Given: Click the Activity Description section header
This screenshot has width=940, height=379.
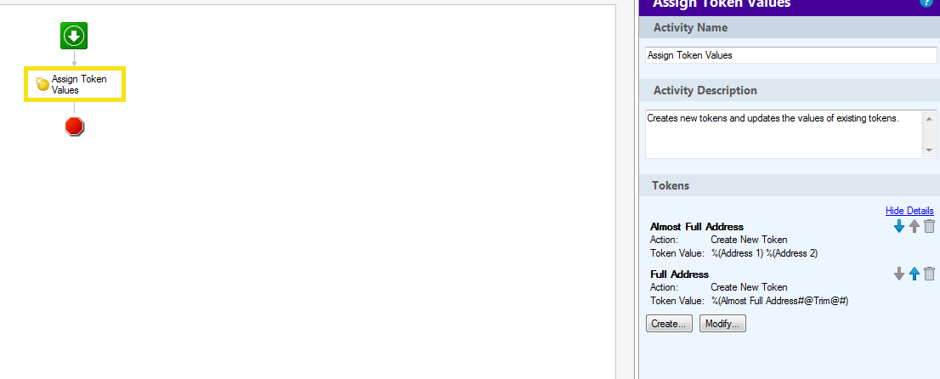Looking at the screenshot, I should coord(790,91).
